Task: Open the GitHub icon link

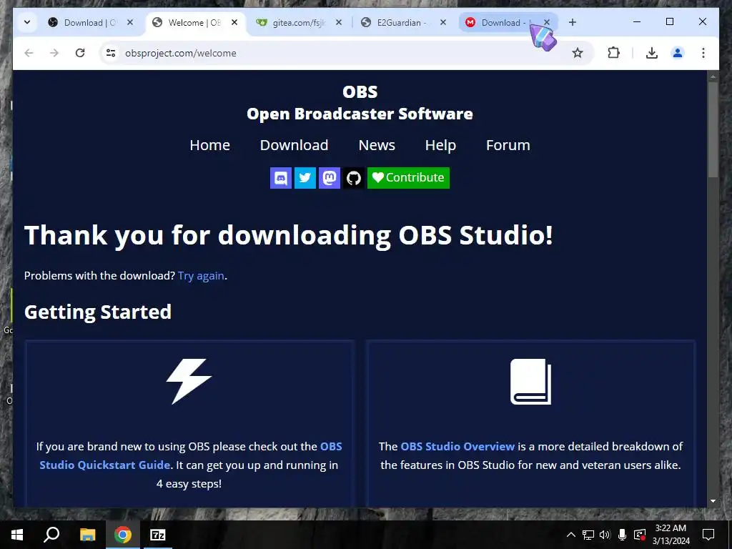Action: pyautogui.click(x=353, y=178)
